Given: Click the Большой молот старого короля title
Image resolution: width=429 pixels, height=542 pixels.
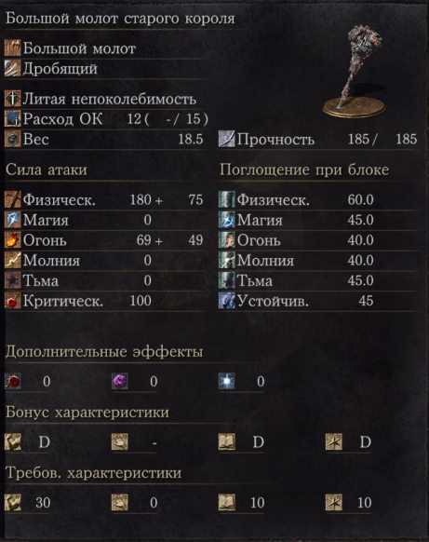Looking at the screenshot, I should tap(120, 19).
